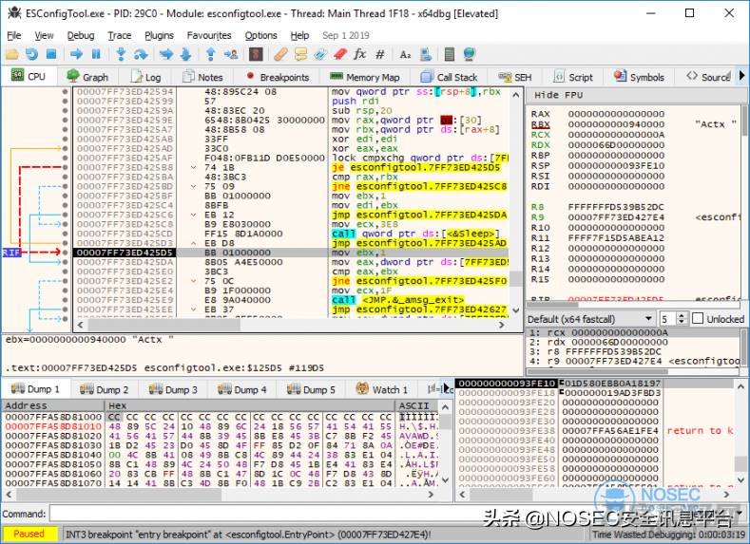Open the Default (x64 fastcall) dropdown

590,319
